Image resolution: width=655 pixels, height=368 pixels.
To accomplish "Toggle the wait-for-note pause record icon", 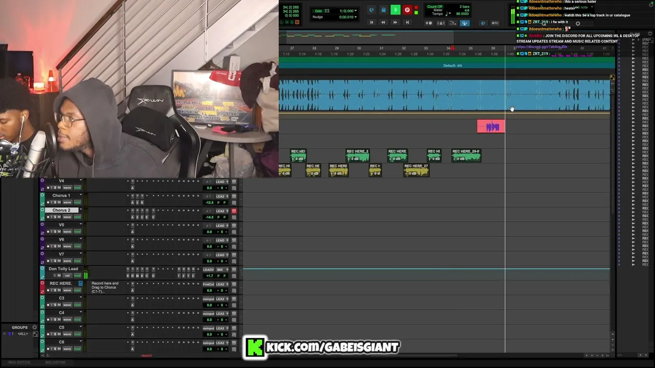I will click(429, 23).
